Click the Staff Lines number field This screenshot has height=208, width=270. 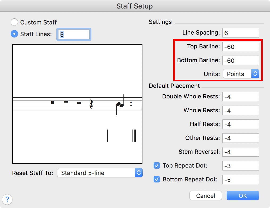click(x=74, y=35)
